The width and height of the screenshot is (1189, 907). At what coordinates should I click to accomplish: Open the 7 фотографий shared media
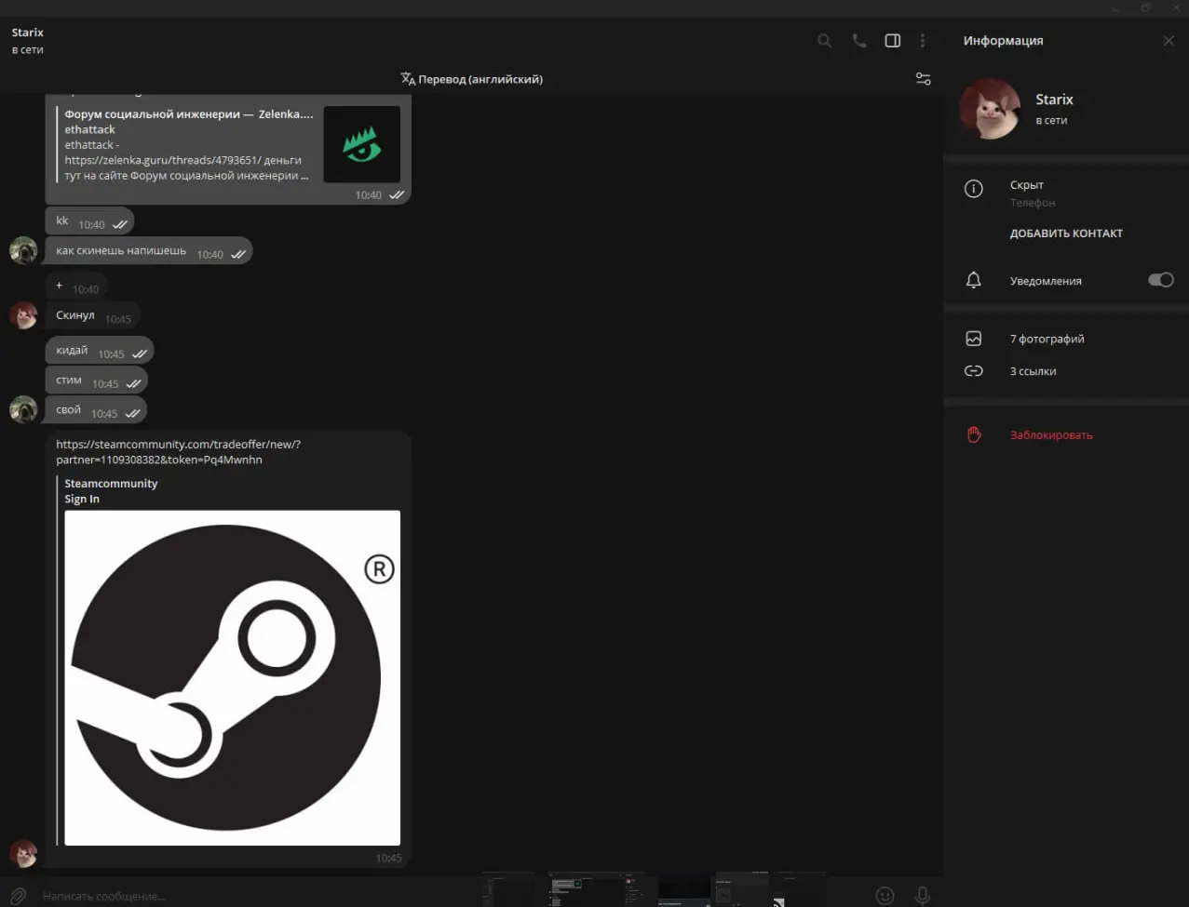pyautogui.click(x=1047, y=339)
